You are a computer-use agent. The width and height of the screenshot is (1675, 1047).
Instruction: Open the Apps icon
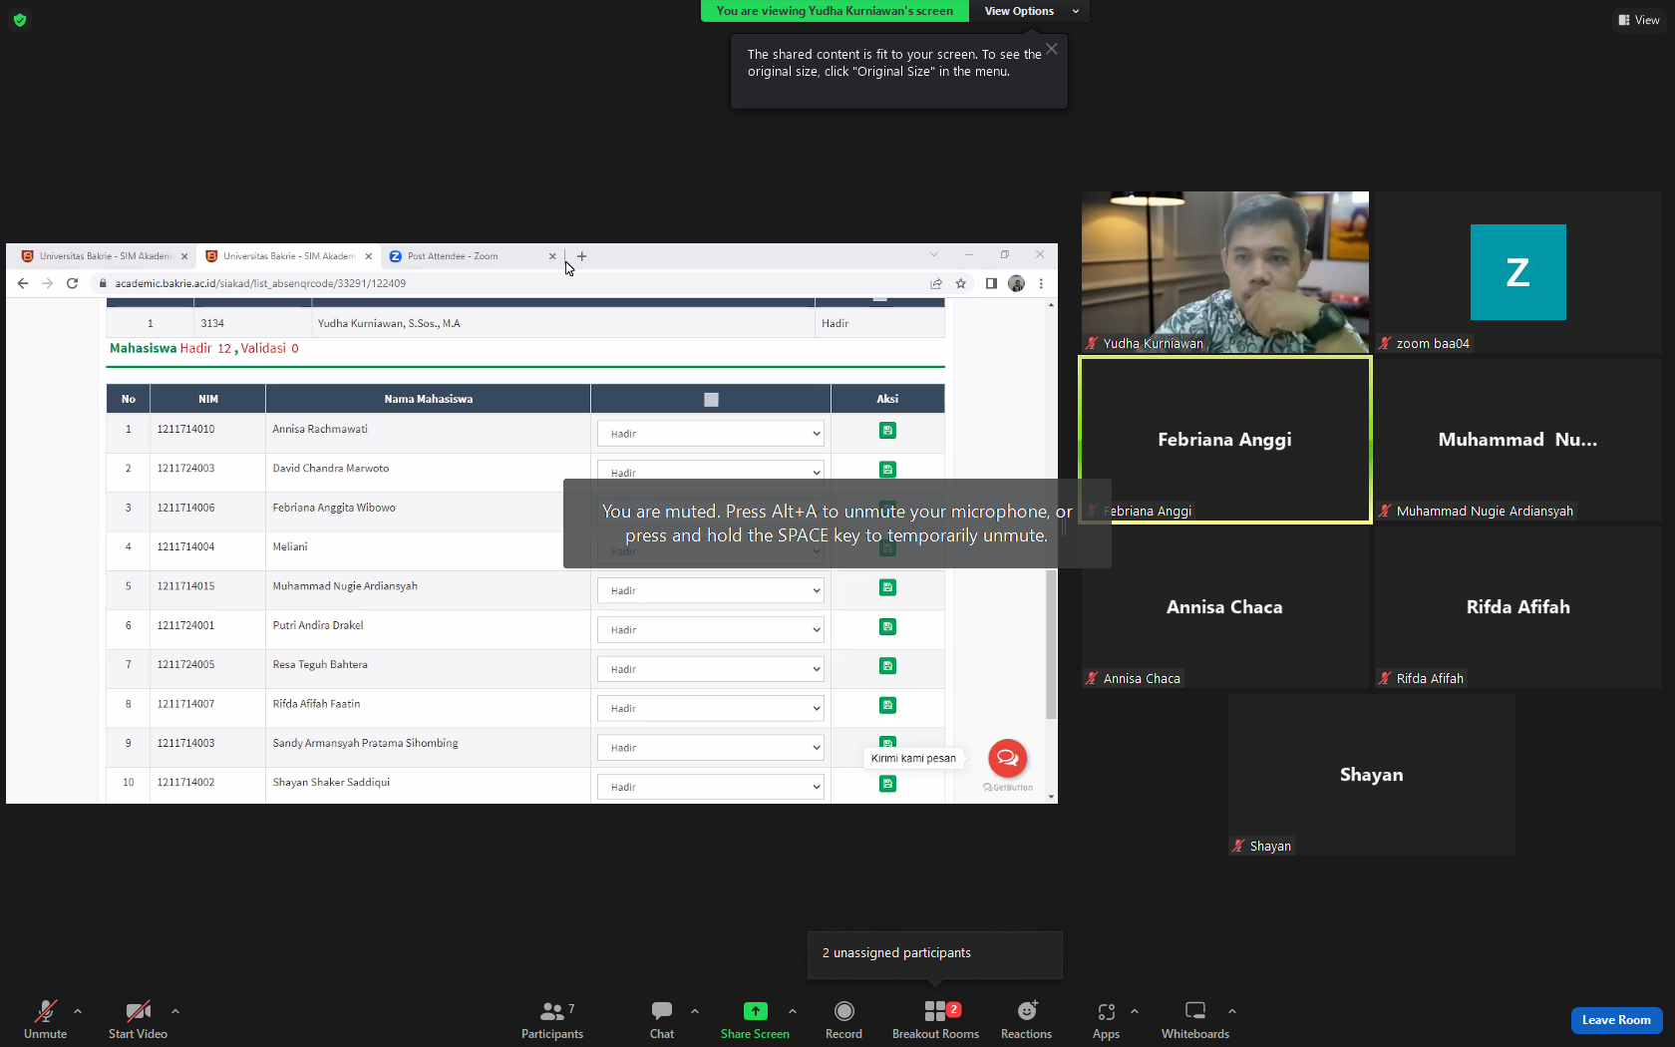[x=1106, y=1011]
